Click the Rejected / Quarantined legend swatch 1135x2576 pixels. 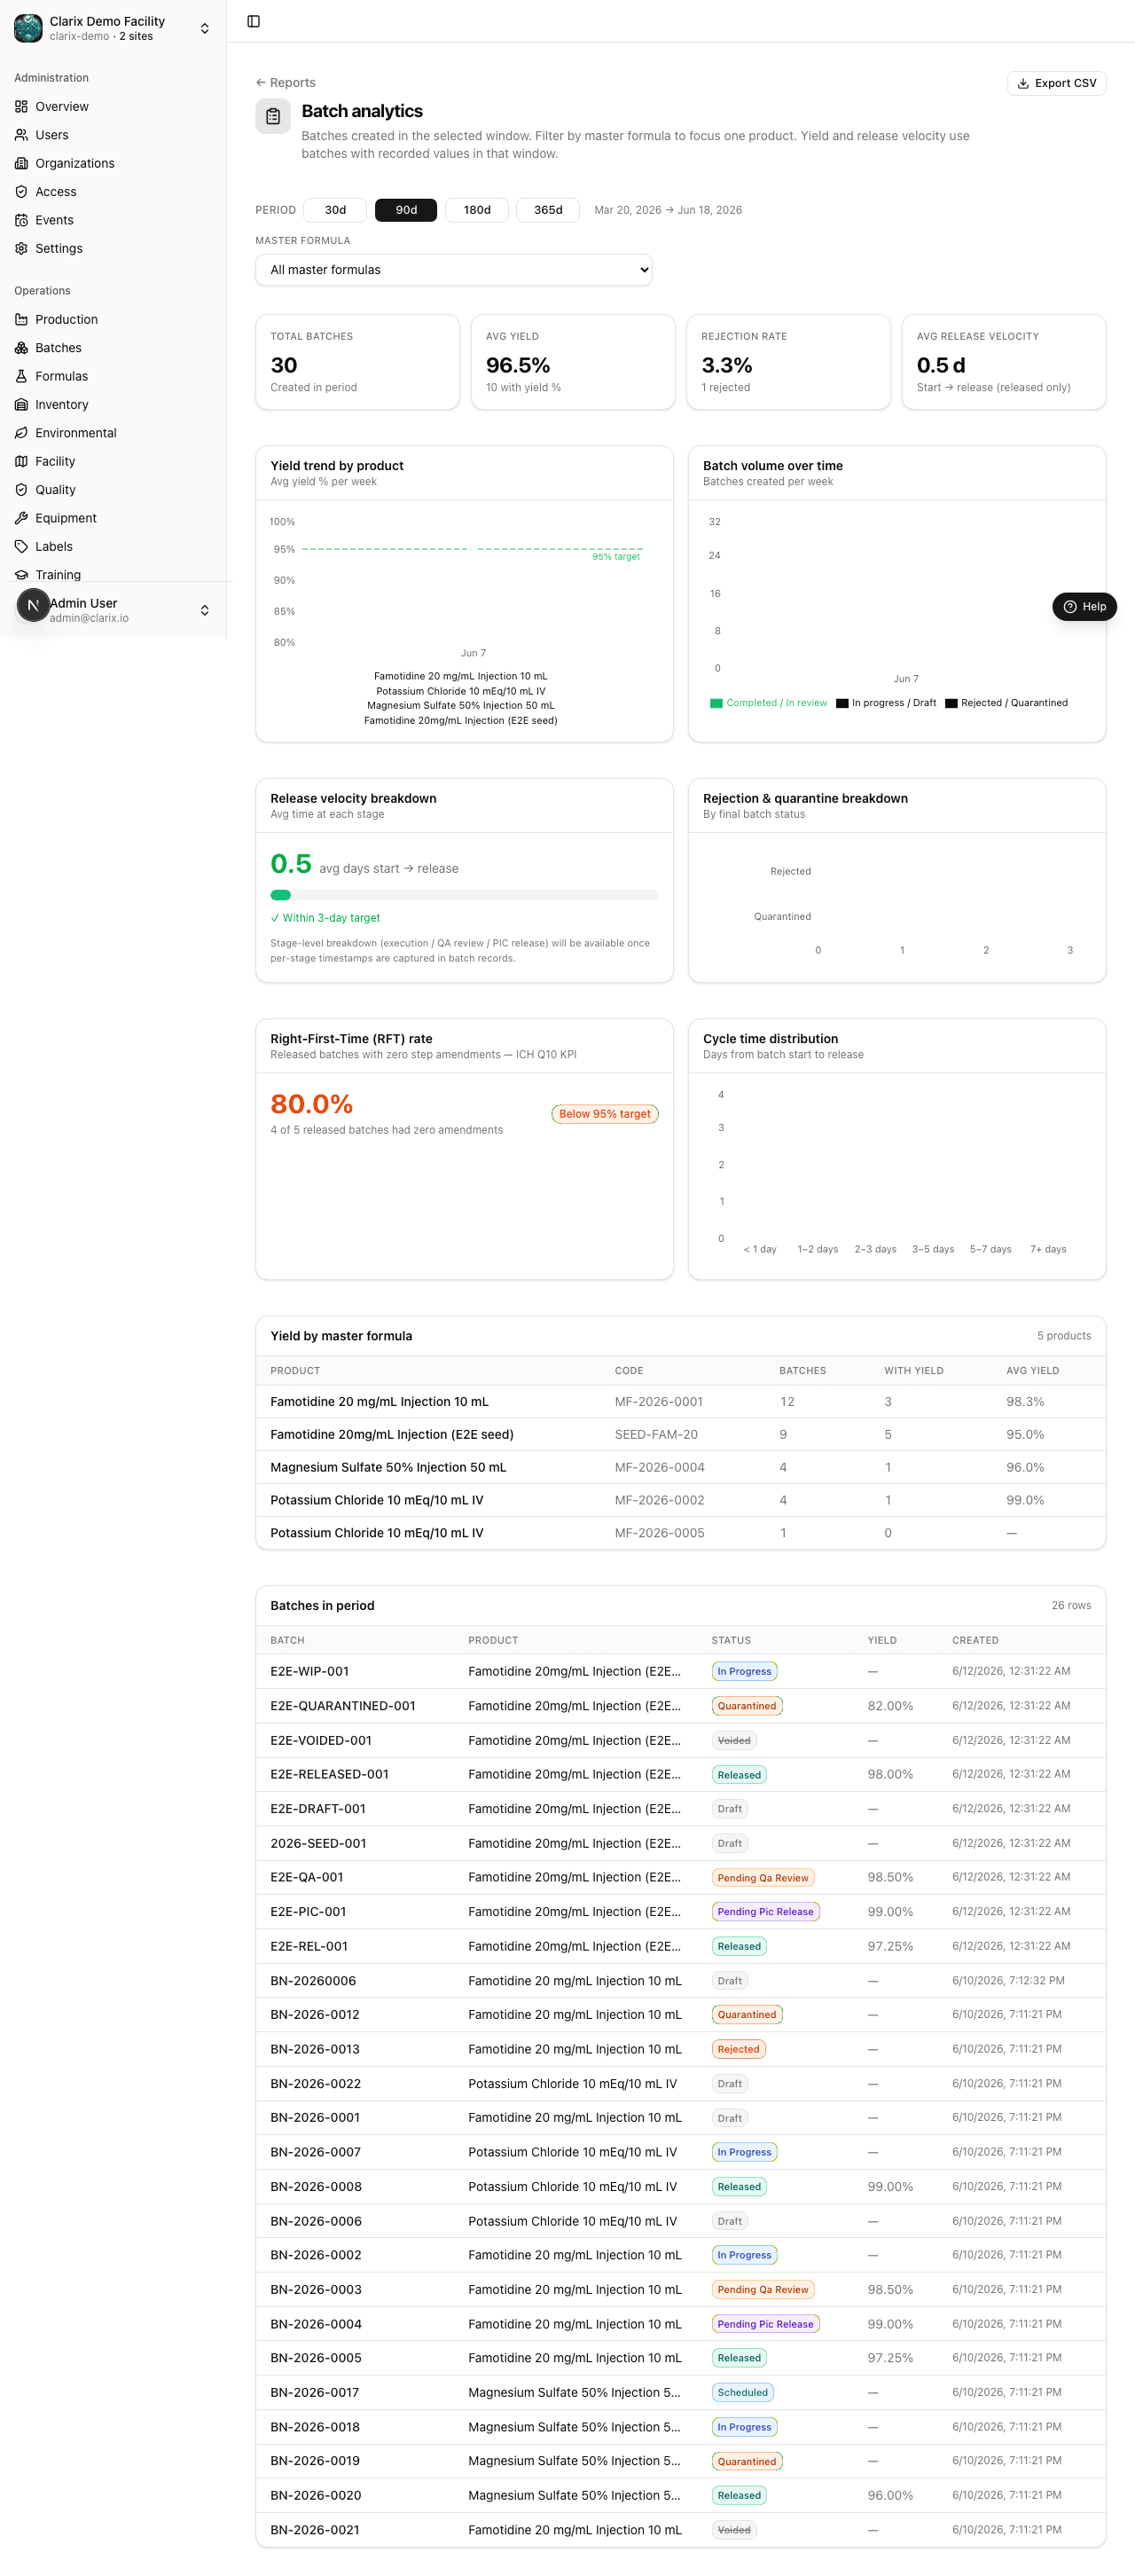[x=951, y=703]
